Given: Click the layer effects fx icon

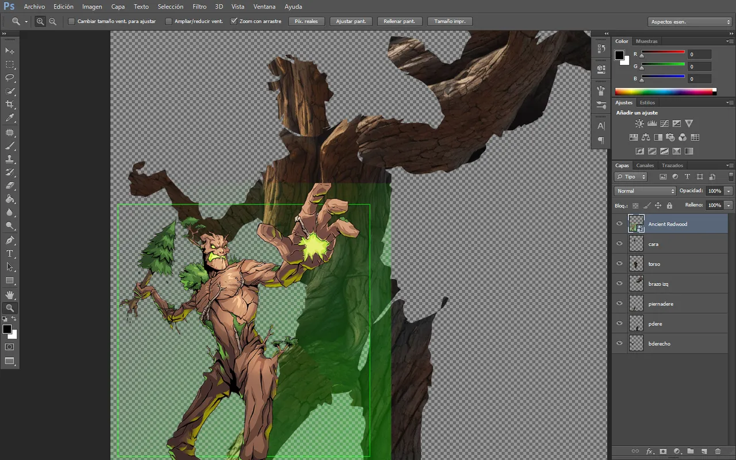Looking at the screenshot, I should [x=650, y=451].
